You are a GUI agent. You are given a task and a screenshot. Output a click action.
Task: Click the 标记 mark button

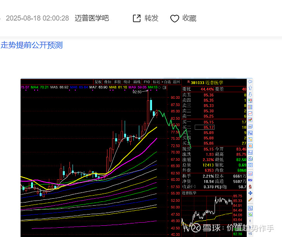(x=156, y=82)
